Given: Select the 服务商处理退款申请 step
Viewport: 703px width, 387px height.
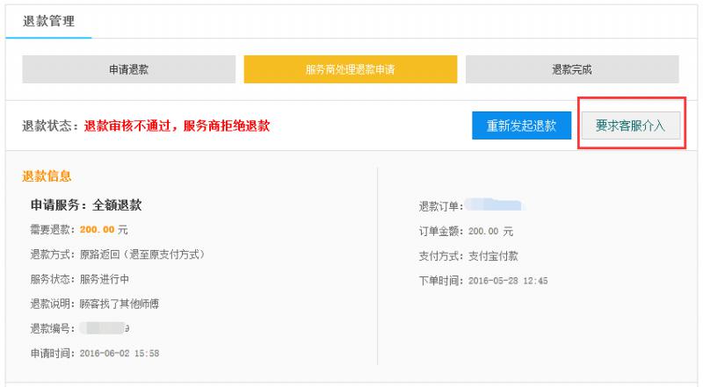Looking at the screenshot, I should 350,69.
